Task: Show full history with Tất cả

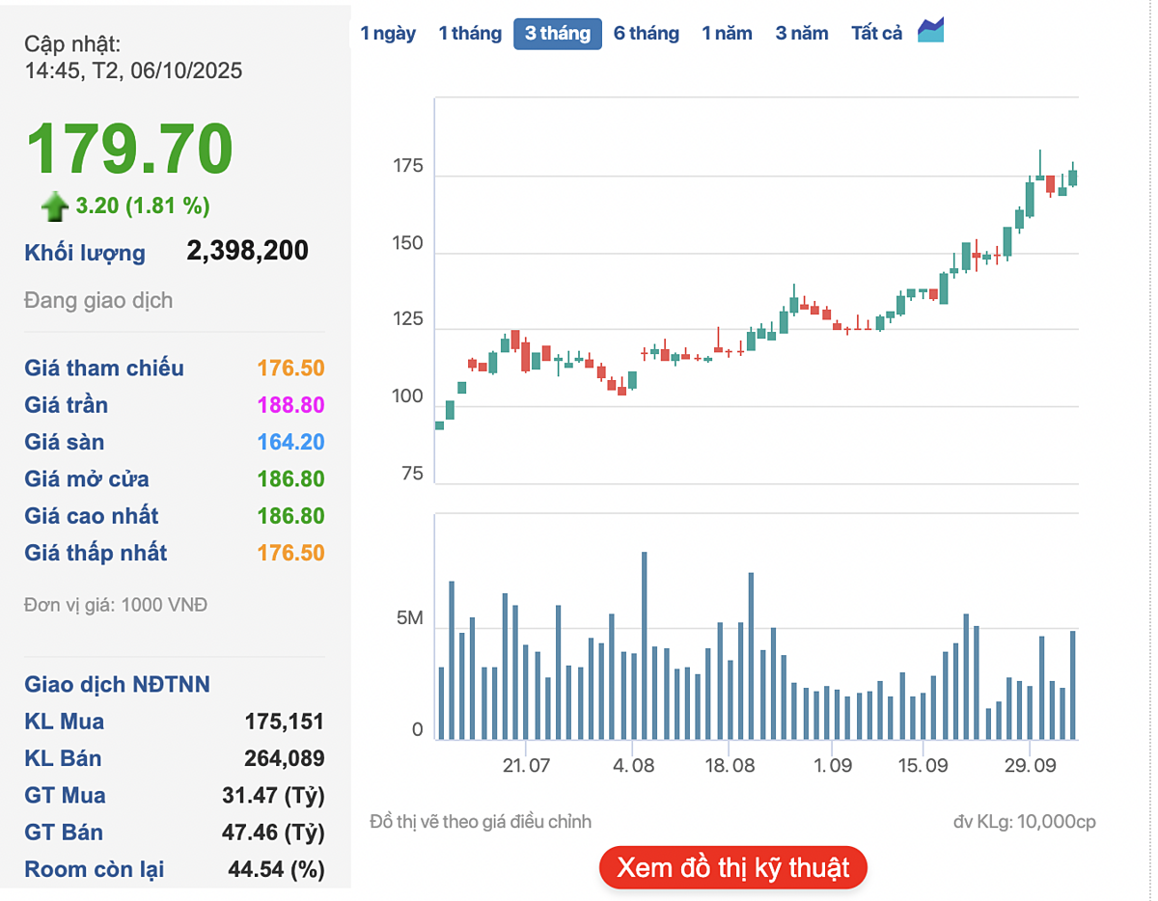Action: 876,34
